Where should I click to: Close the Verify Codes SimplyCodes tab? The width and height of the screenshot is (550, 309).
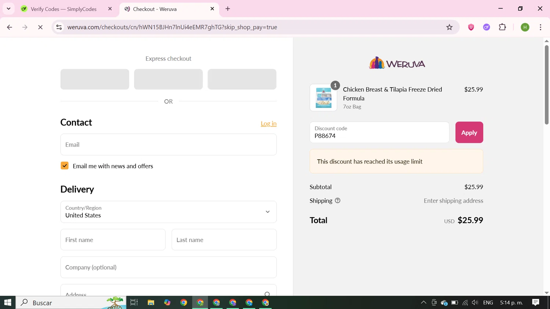tap(110, 9)
